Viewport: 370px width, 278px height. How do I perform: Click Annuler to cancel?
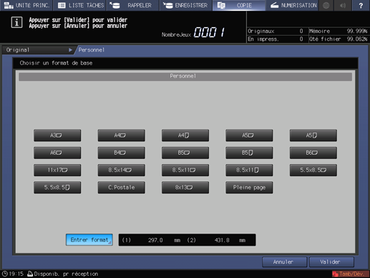coord(284,262)
